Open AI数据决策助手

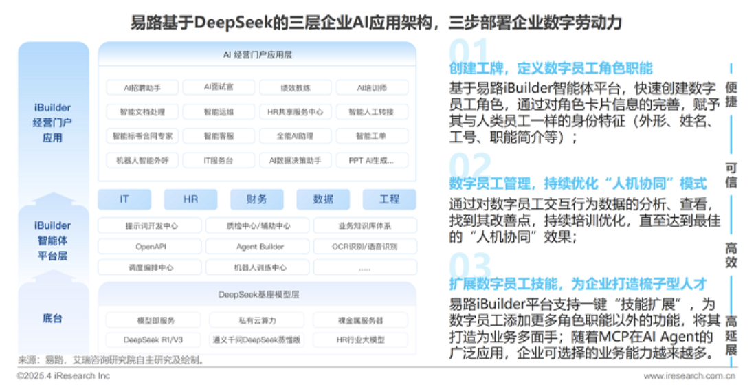tap(296, 161)
